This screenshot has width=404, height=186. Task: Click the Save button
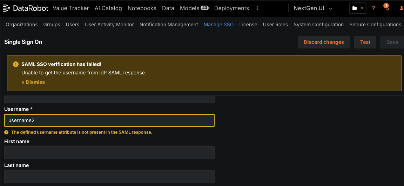(392, 42)
